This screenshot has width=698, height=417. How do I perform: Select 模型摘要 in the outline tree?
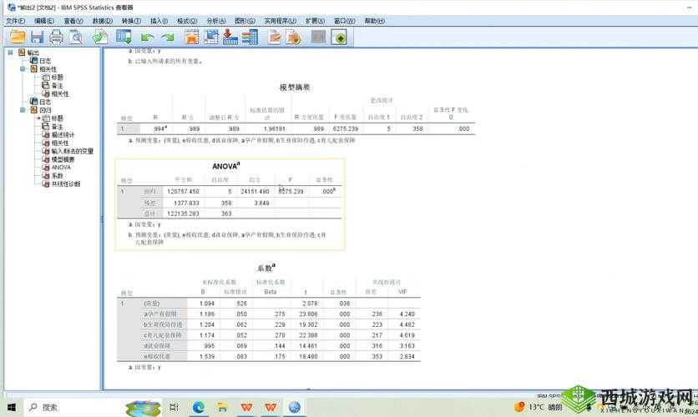(x=63, y=158)
